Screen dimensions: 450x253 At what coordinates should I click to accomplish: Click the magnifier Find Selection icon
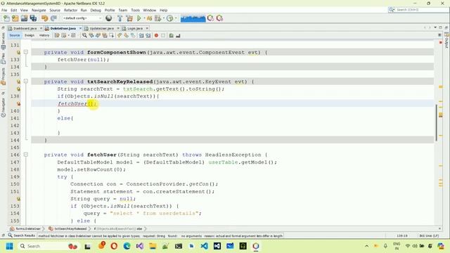click(84, 36)
